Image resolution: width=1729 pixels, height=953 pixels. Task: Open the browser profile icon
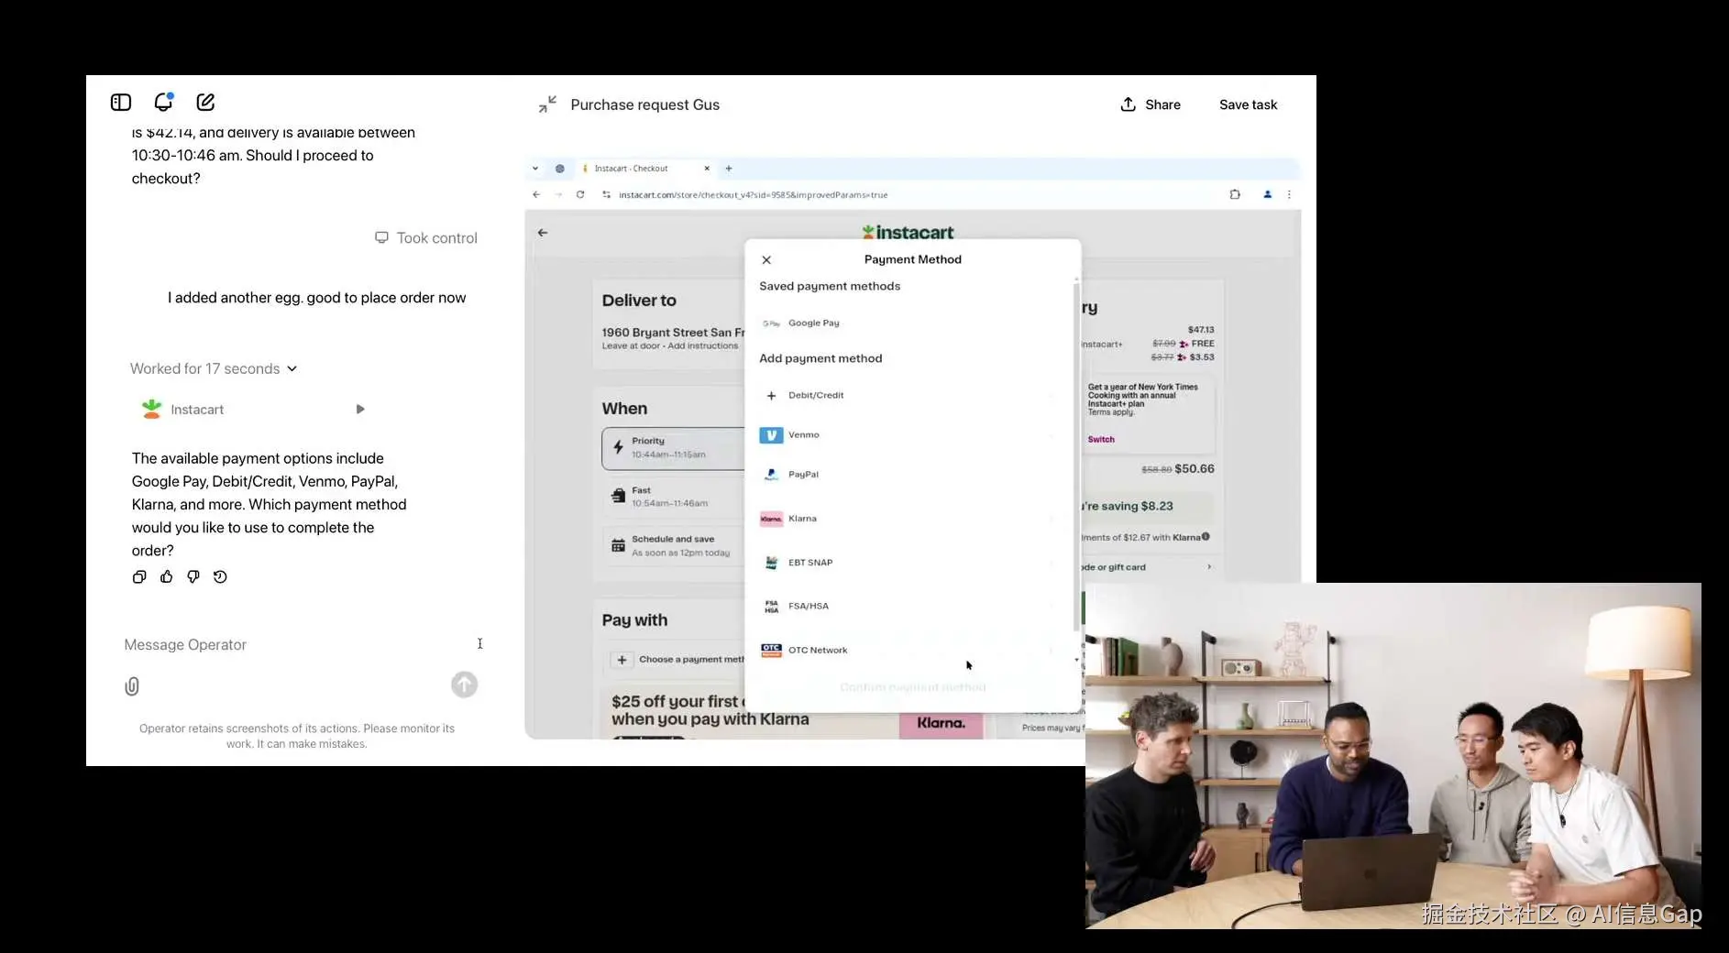click(1268, 194)
